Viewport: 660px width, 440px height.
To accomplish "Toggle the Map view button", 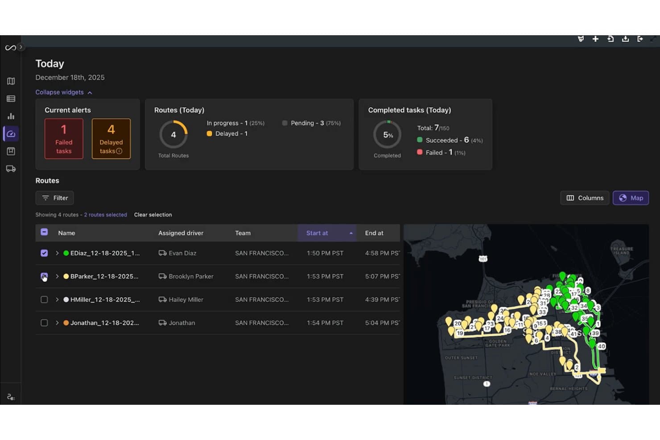I will 631,198.
